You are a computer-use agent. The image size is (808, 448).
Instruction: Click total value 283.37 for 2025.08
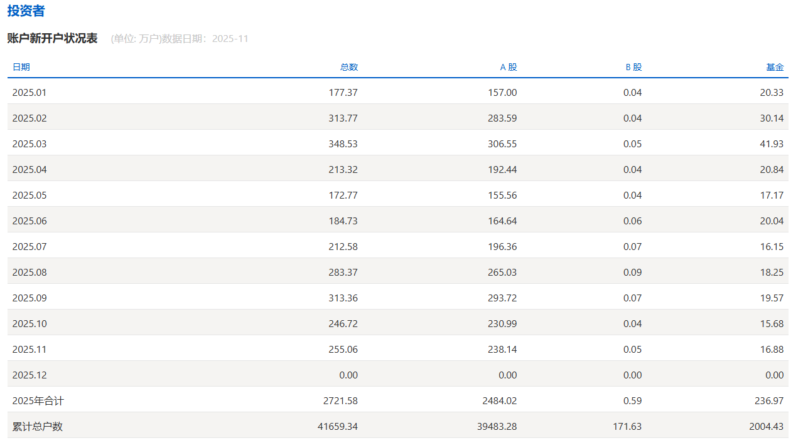pyautogui.click(x=343, y=273)
